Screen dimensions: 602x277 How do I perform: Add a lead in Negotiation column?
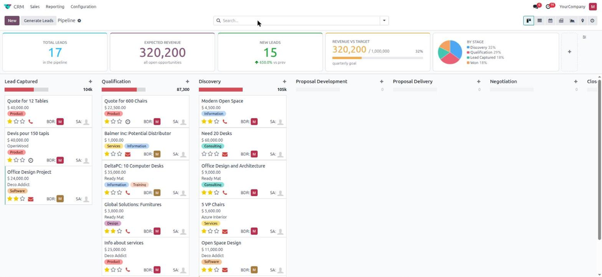click(x=576, y=82)
